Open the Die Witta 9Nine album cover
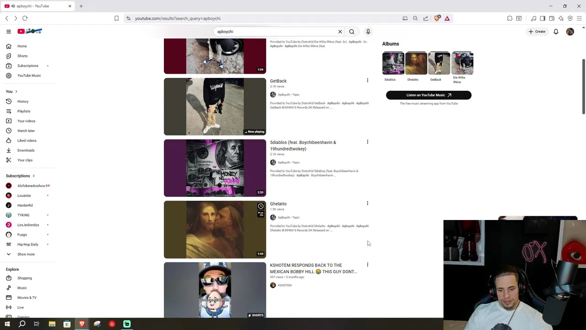 (x=462, y=63)
